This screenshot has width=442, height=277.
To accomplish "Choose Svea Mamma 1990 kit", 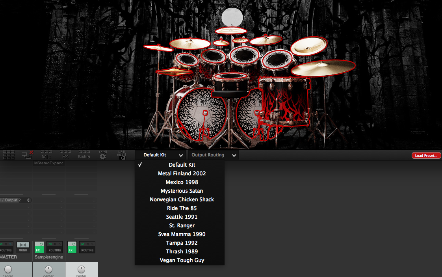I will click(180, 234).
